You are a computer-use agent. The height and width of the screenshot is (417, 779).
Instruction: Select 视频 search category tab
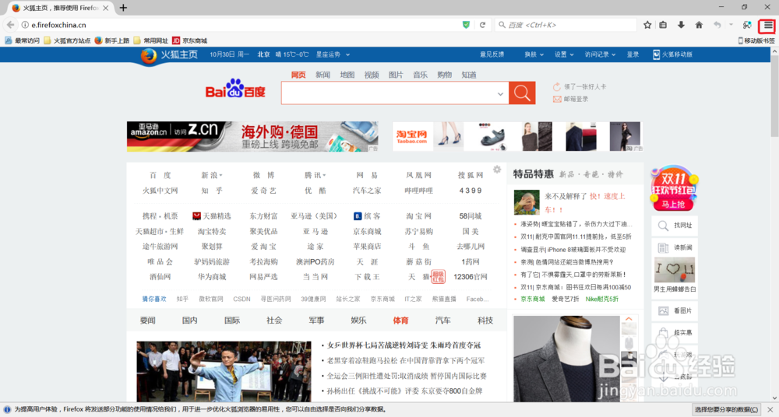point(372,75)
